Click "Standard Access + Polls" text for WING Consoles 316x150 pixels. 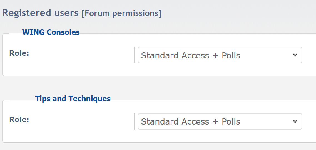pos(190,55)
